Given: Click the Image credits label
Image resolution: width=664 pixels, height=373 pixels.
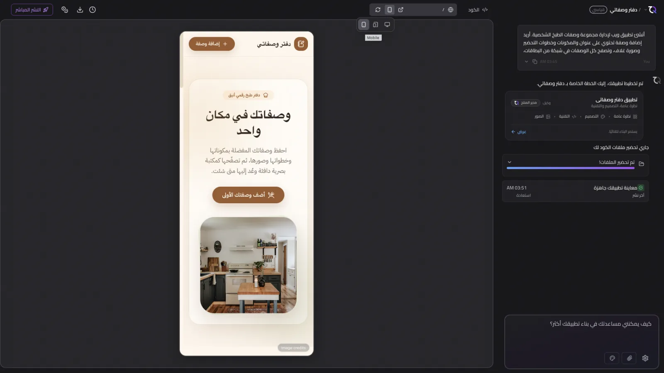Looking at the screenshot, I should click(x=293, y=348).
